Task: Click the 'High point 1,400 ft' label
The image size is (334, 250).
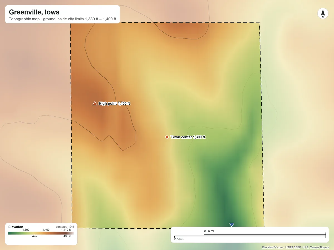Action: pos(114,103)
